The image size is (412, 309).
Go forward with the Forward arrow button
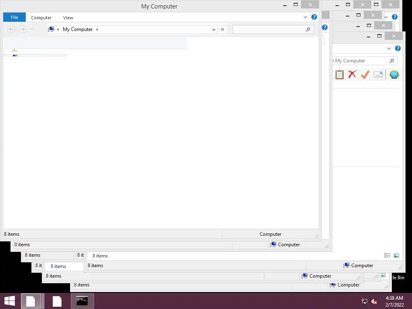[x=23, y=29]
